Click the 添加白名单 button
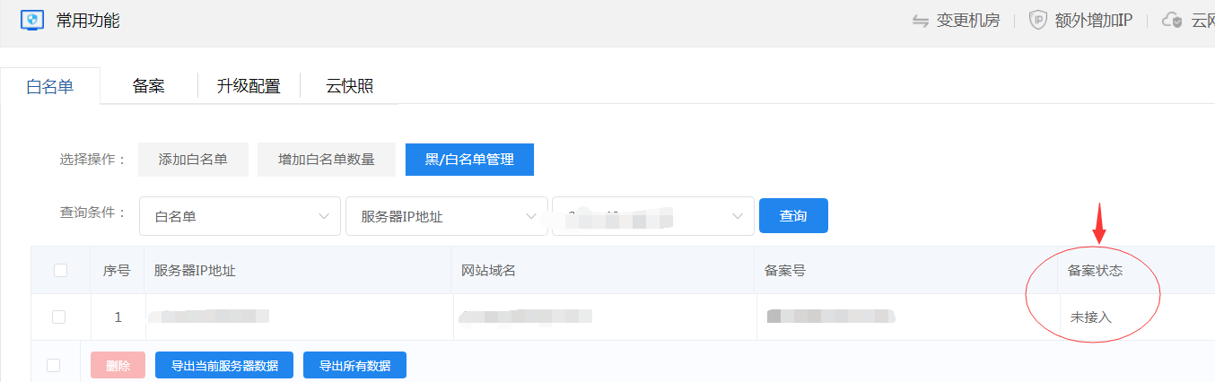This screenshot has width=1215, height=382. [193, 160]
